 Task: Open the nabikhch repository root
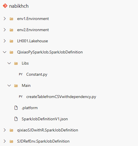[x=19, y=6]
